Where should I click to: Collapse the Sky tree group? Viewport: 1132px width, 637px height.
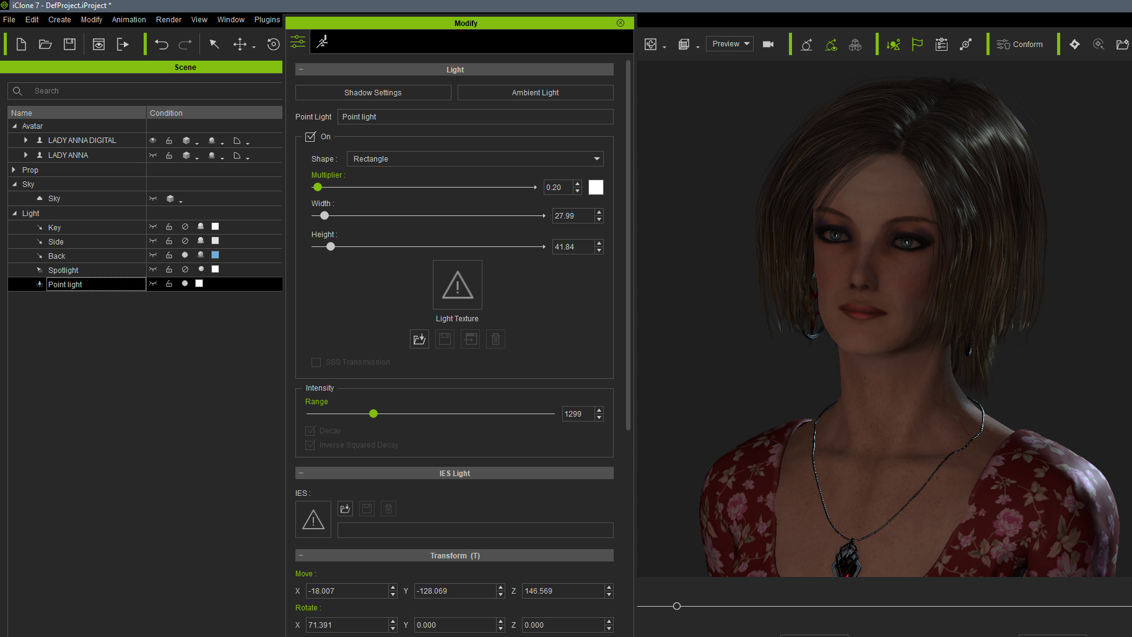tap(14, 184)
